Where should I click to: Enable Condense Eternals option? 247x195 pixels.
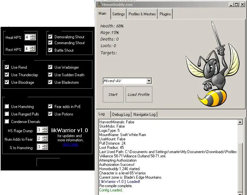click(x=7, y=121)
